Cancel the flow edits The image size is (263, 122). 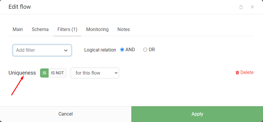click(x=66, y=114)
